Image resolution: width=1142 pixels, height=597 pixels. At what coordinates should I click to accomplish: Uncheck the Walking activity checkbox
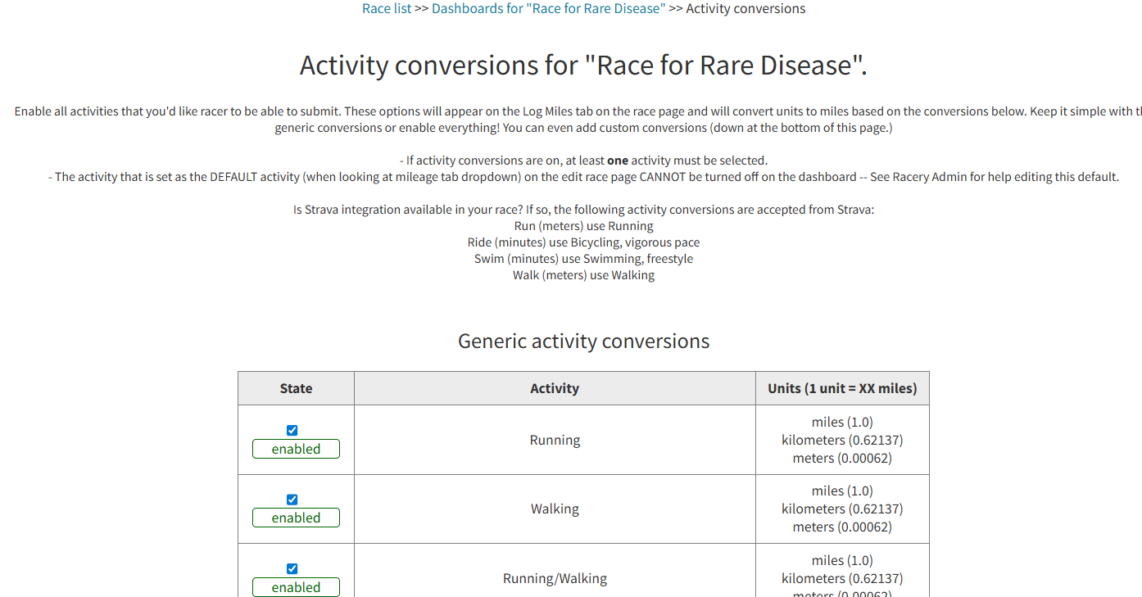(292, 499)
